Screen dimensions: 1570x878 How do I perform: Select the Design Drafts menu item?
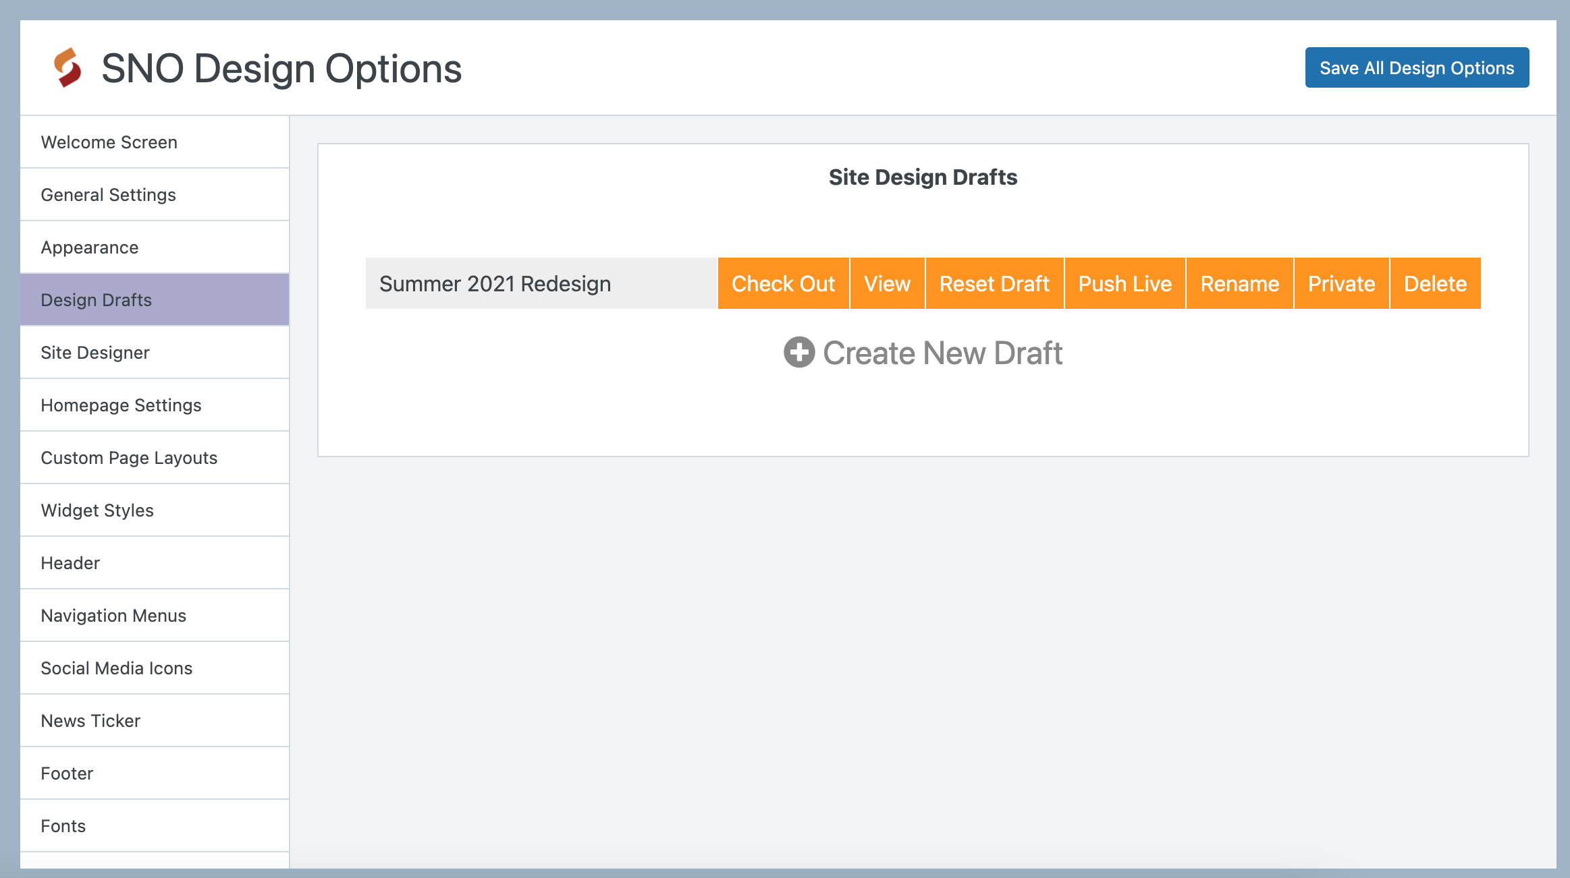(x=155, y=300)
